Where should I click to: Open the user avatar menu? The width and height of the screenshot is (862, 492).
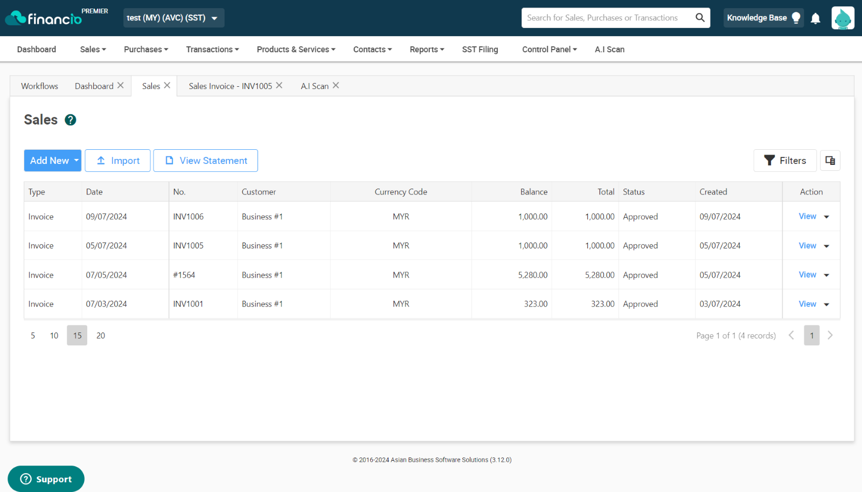point(843,18)
